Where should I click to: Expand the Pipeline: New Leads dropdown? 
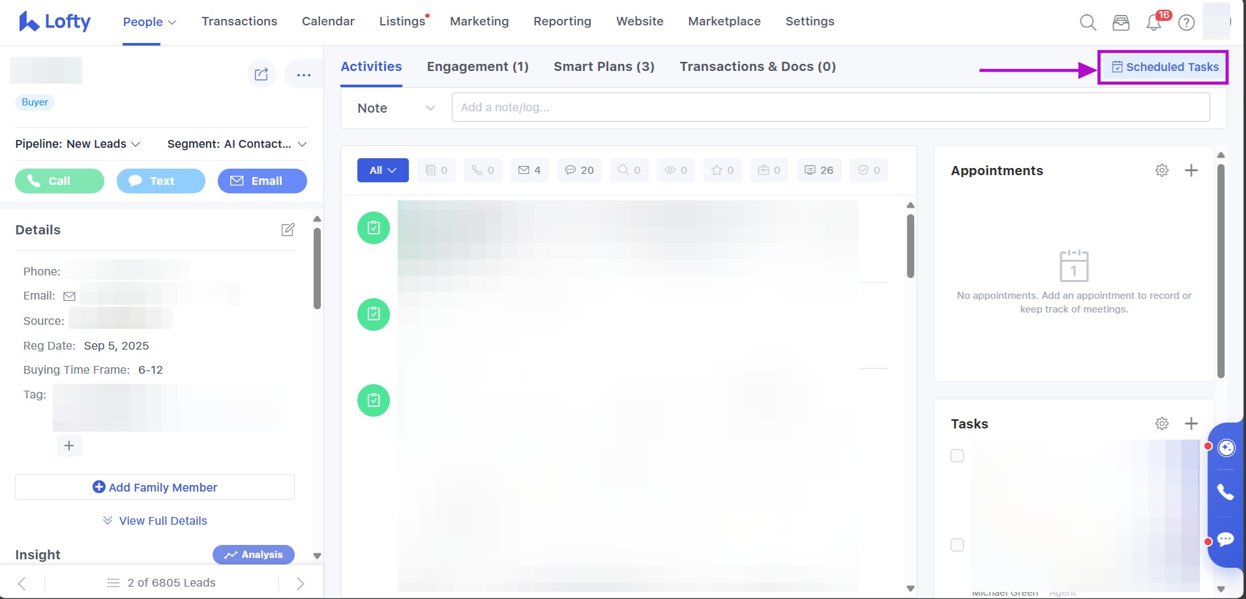[x=78, y=144]
